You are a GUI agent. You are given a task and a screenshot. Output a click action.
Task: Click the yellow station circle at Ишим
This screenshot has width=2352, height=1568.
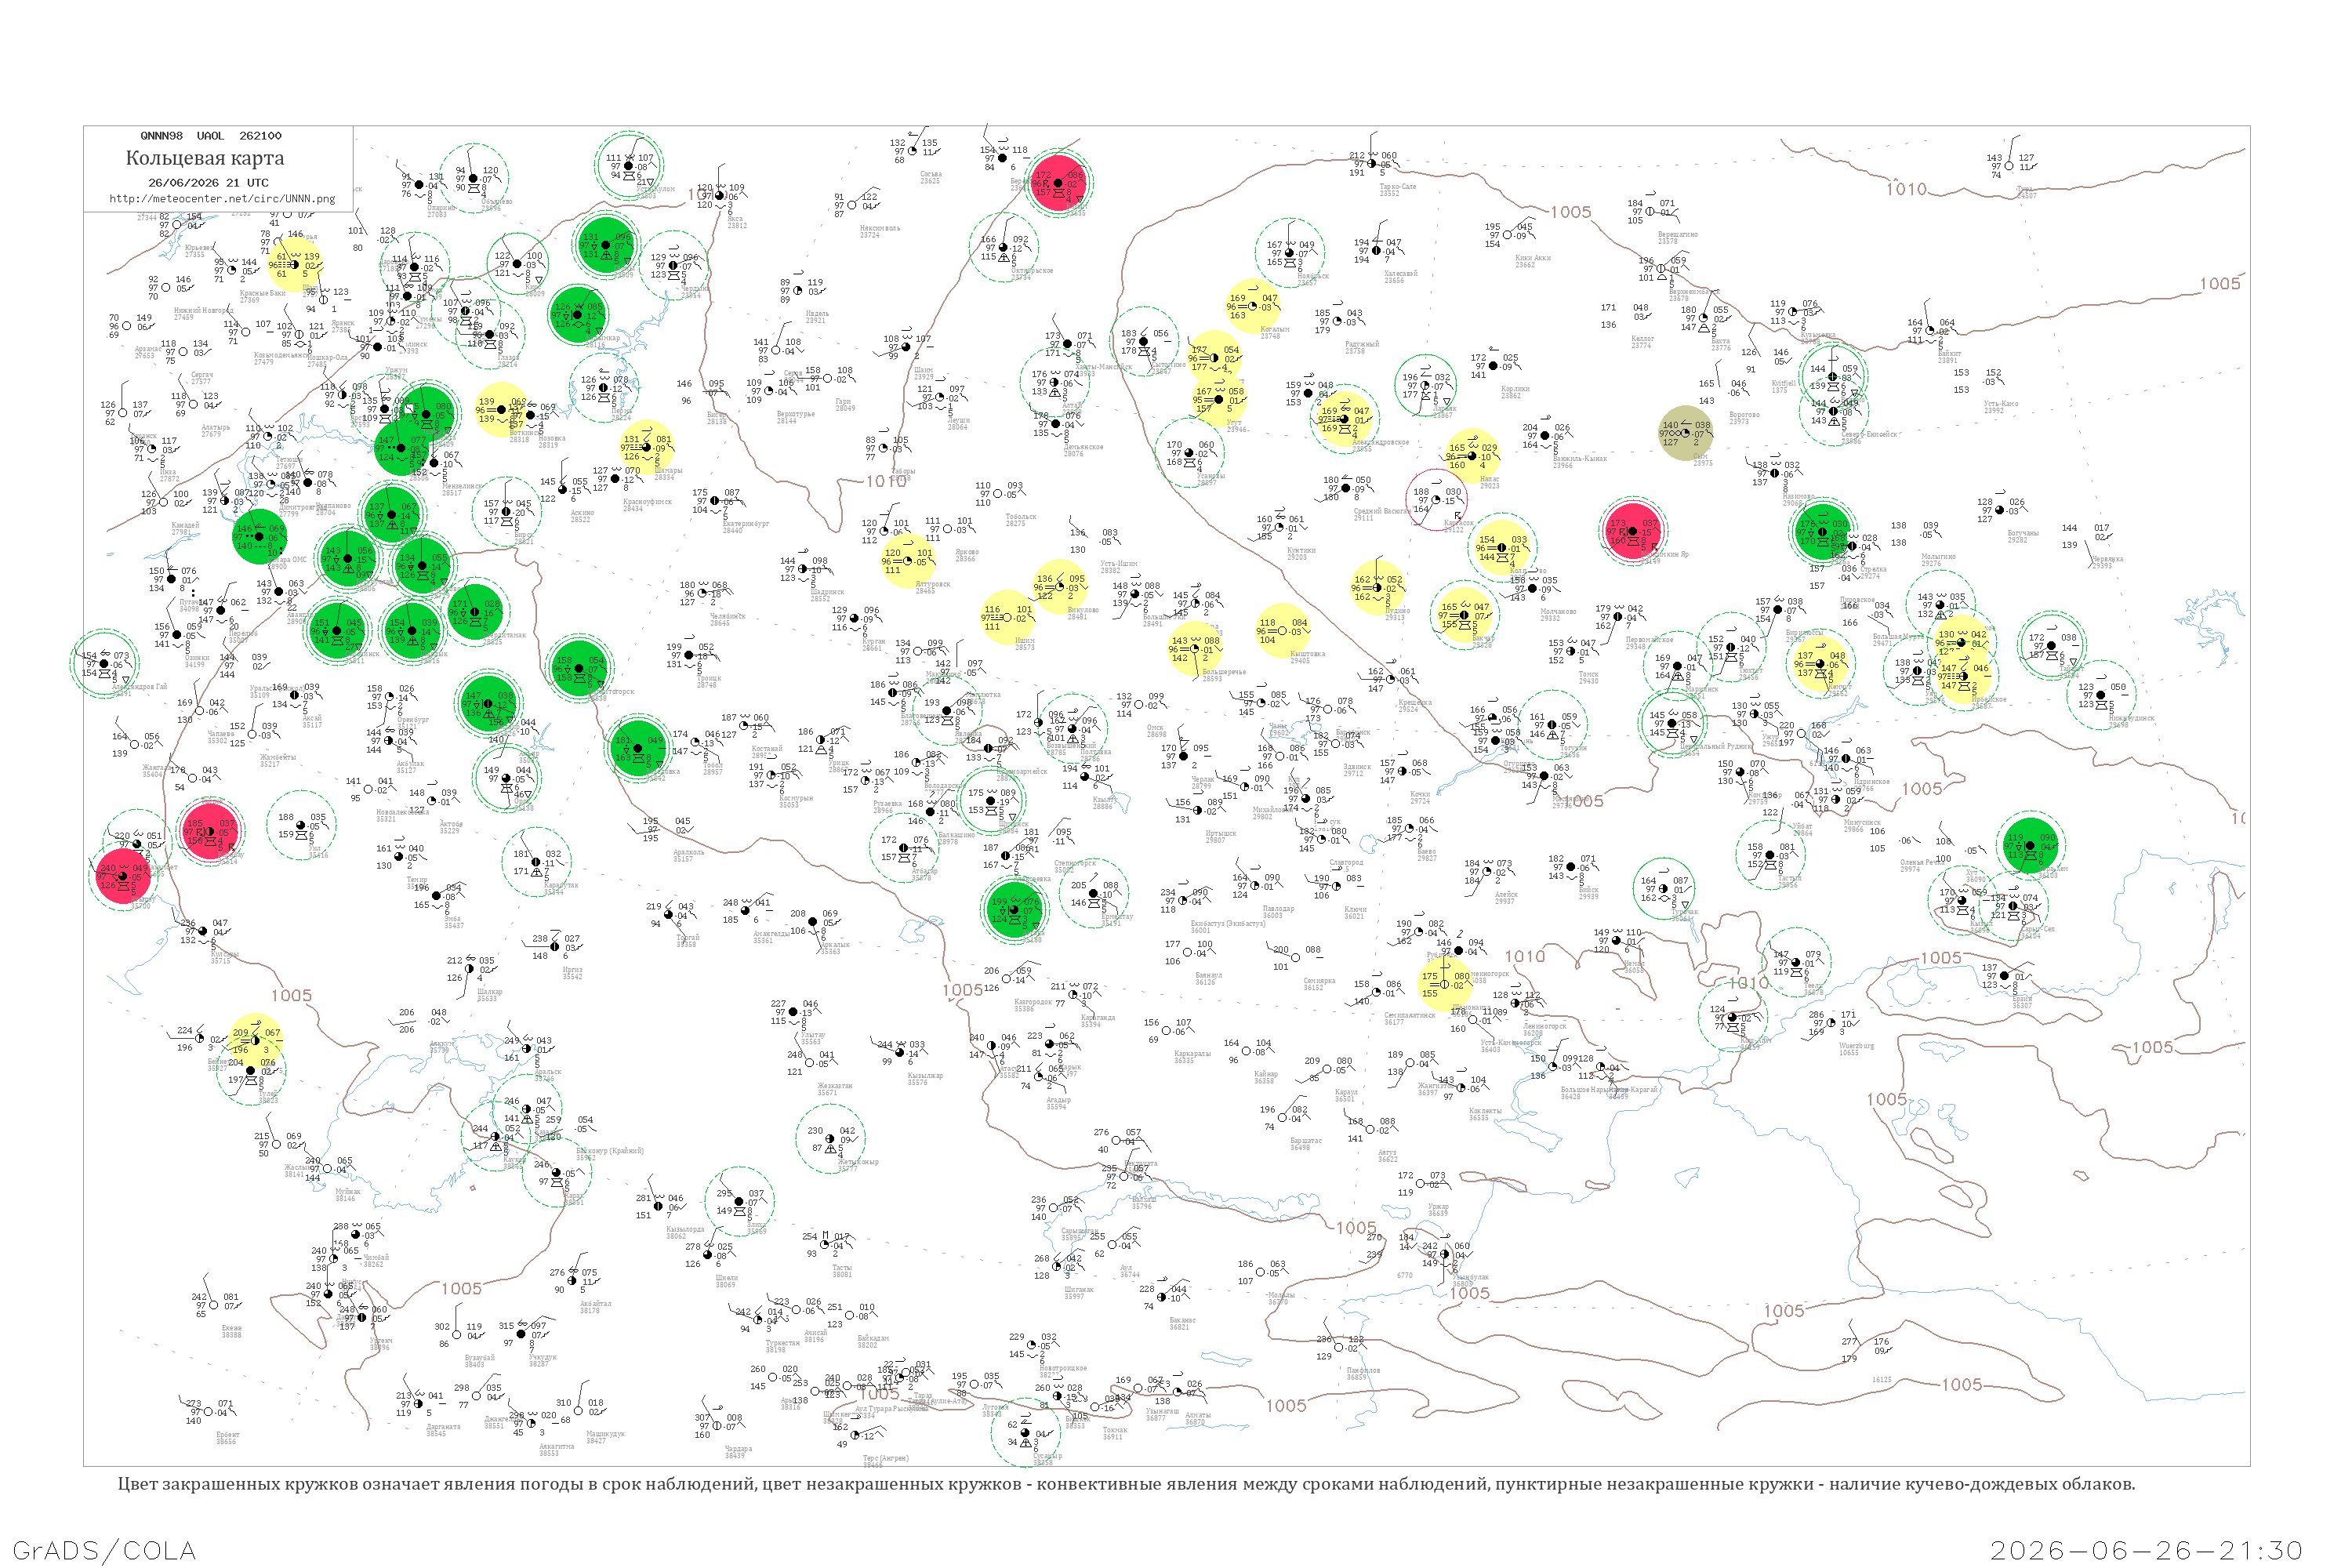click(x=1007, y=617)
